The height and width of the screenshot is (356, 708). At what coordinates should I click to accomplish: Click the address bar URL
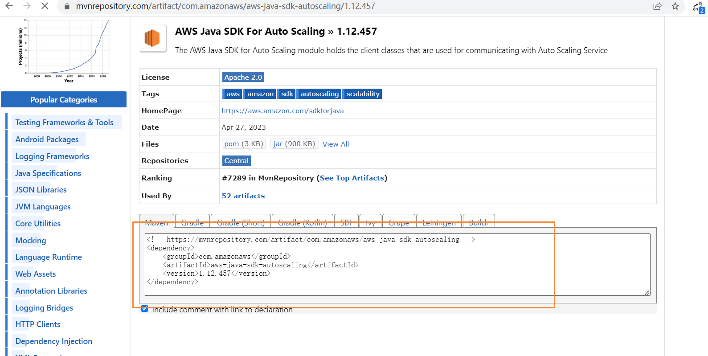(225, 6)
